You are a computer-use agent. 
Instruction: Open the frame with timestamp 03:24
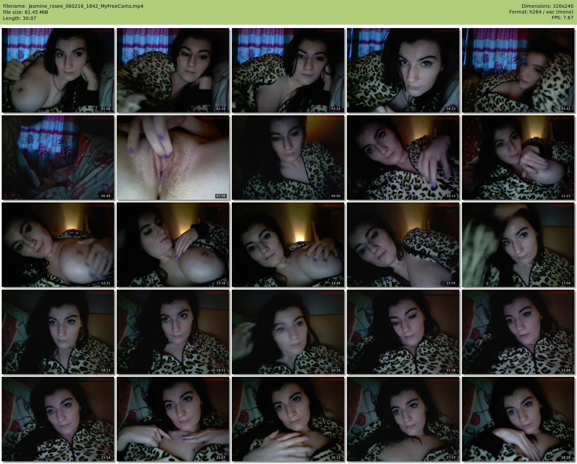pyautogui.click(x=288, y=70)
